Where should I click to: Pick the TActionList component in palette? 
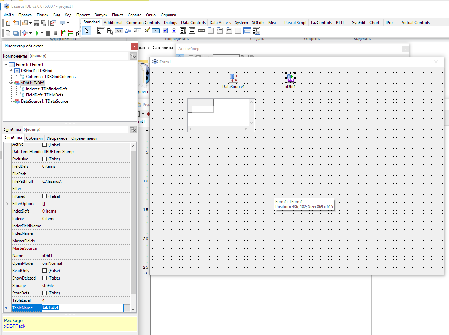point(256,31)
